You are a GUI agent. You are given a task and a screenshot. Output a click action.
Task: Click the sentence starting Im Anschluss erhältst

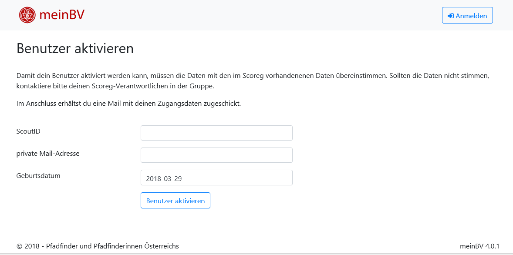point(128,104)
